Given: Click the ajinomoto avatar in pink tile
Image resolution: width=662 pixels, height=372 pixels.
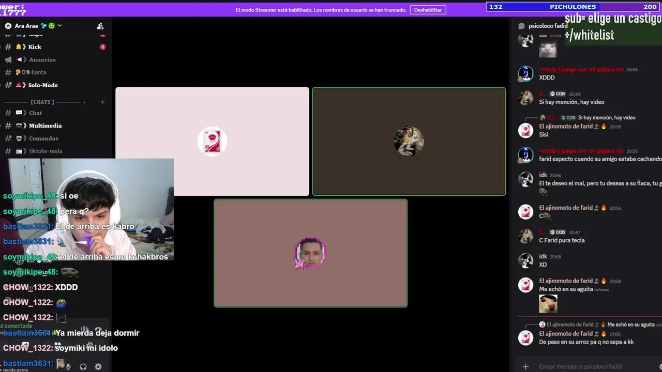Looking at the screenshot, I should coord(212,142).
